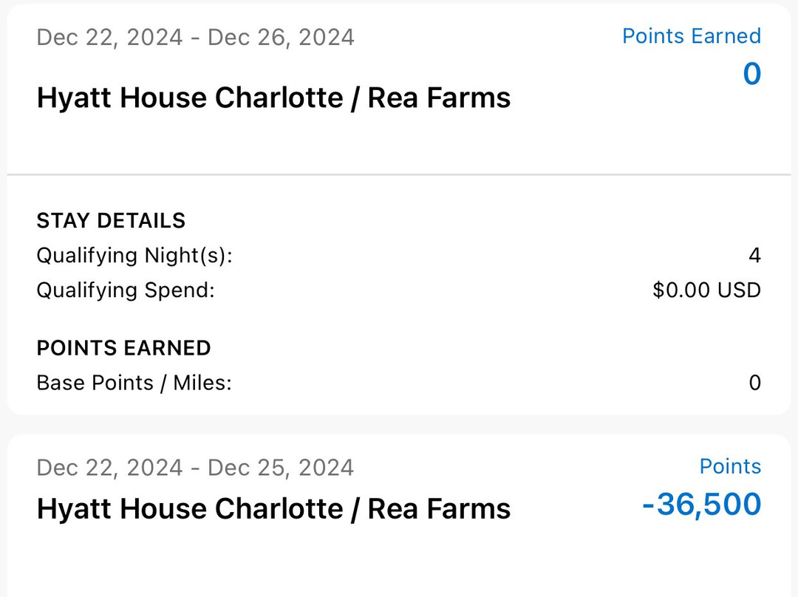Click the blue Points label on redemption card

point(730,466)
